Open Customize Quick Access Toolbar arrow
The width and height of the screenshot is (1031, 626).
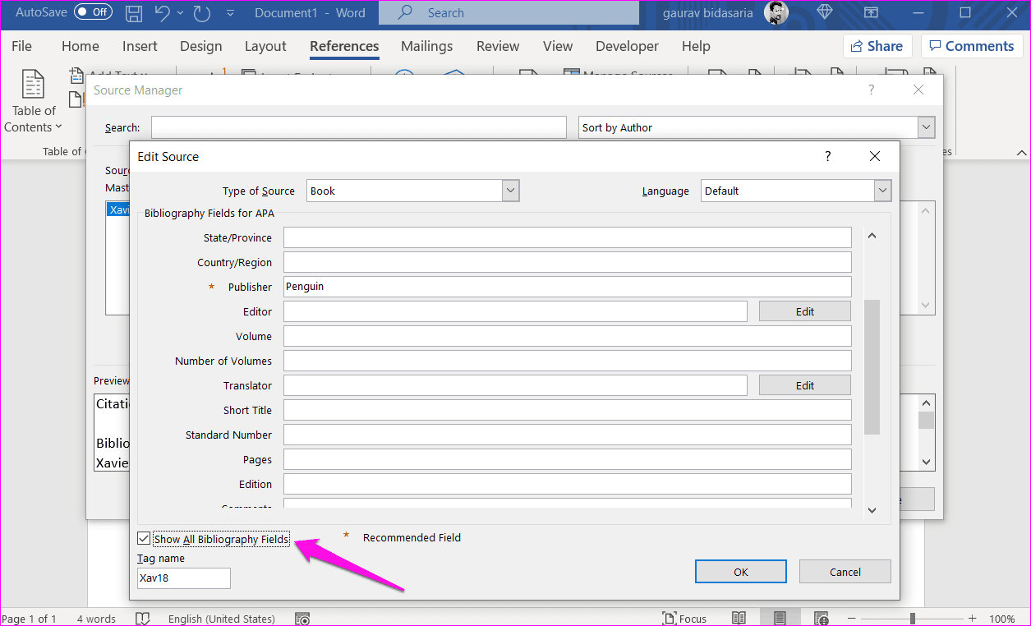(230, 13)
